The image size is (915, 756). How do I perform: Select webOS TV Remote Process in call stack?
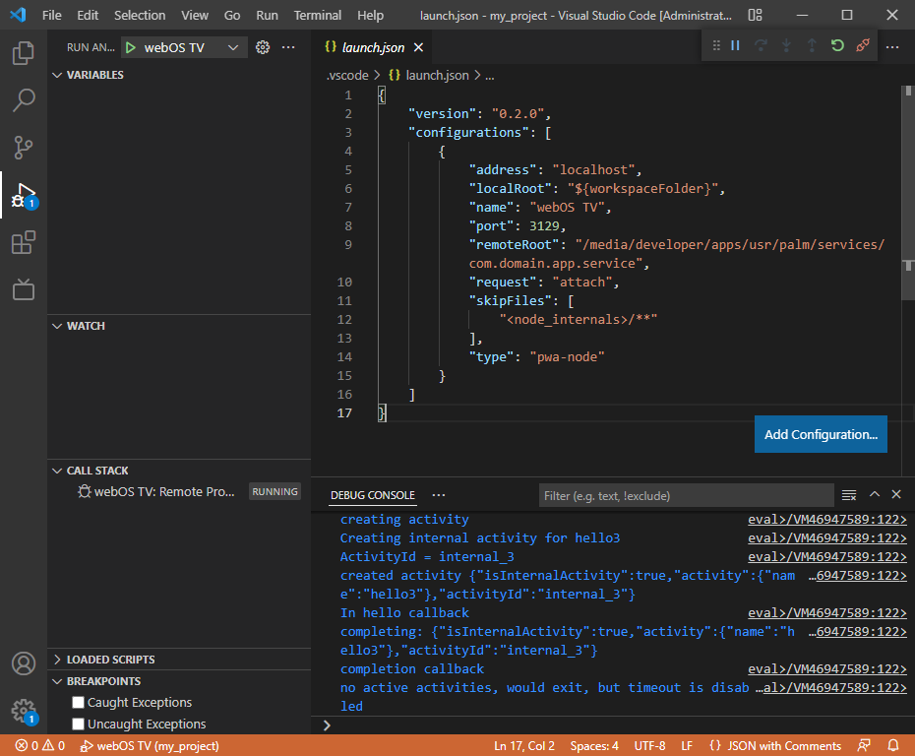coord(179,491)
